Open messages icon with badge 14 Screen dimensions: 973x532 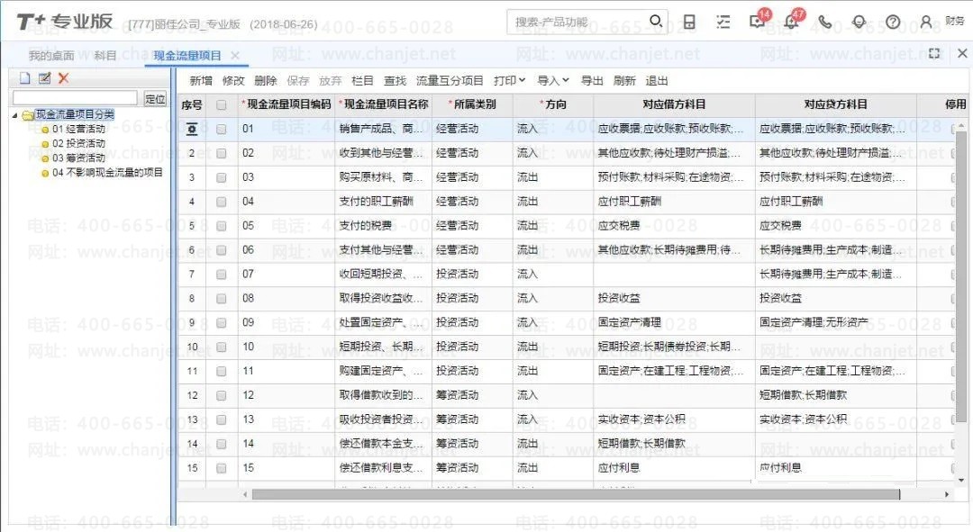click(x=758, y=21)
